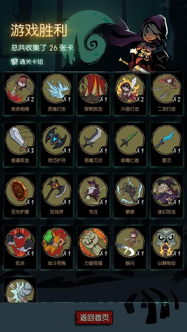Open the 灵巧护符 amulet card
Viewport: 187px width, 332px height.
56,145
